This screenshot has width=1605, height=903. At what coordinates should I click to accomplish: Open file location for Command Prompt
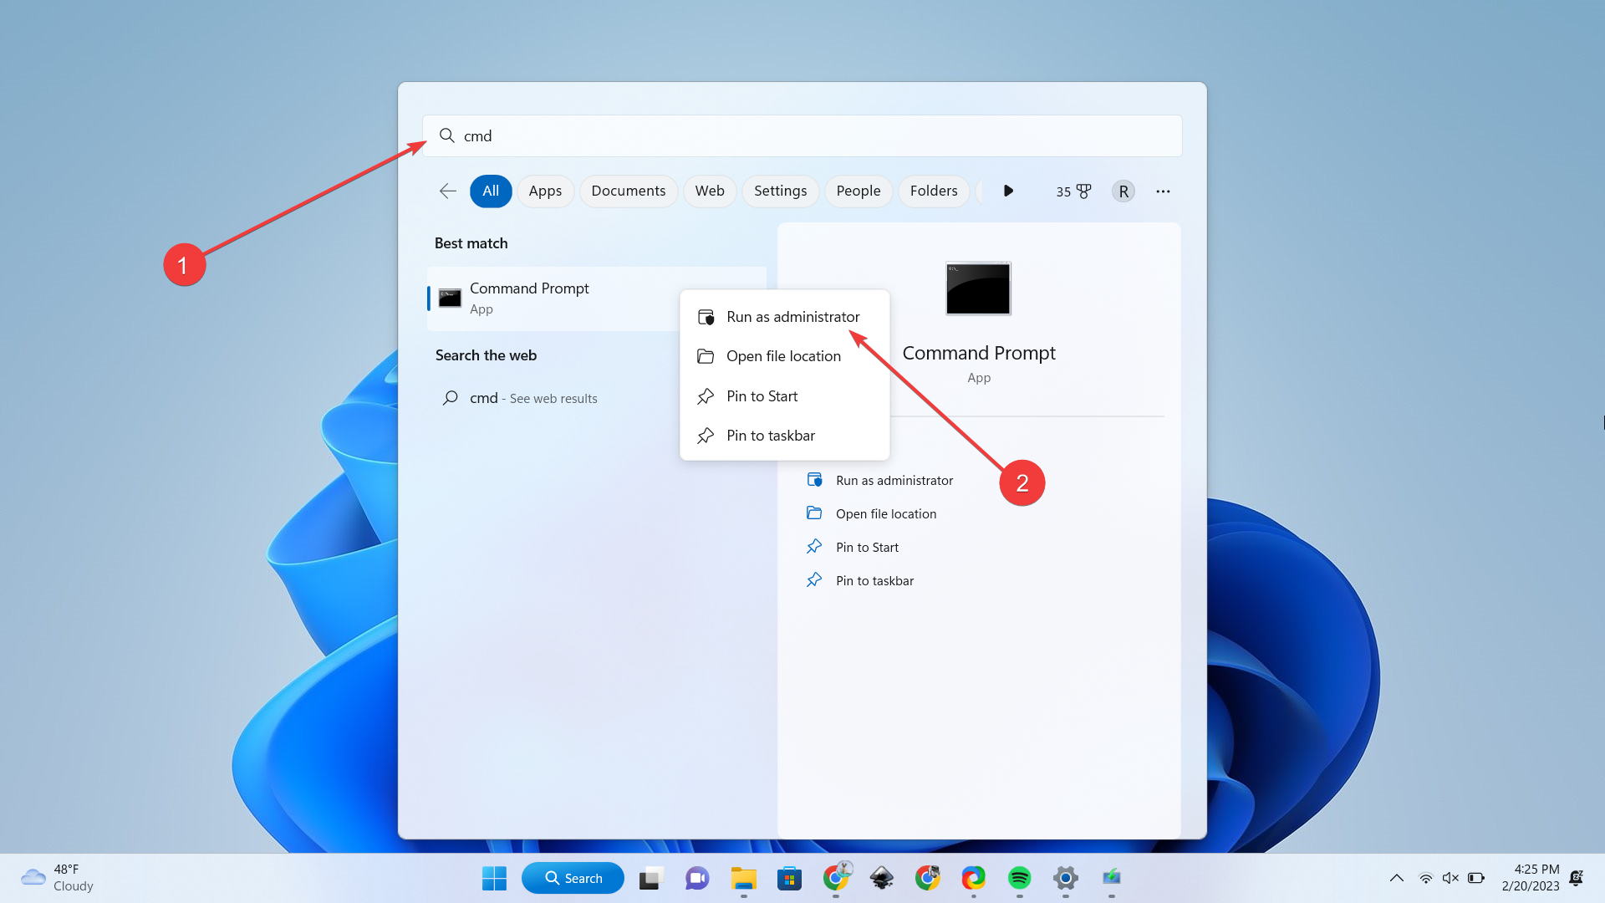click(x=782, y=355)
